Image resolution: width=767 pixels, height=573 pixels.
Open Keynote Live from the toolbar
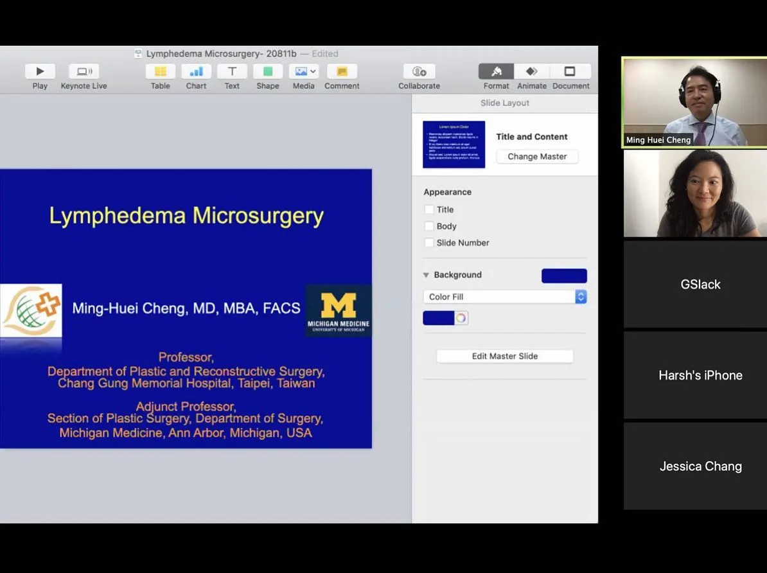pos(84,71)
